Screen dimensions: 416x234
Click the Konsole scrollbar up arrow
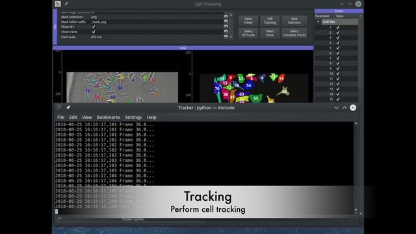[x=356, y=123]
